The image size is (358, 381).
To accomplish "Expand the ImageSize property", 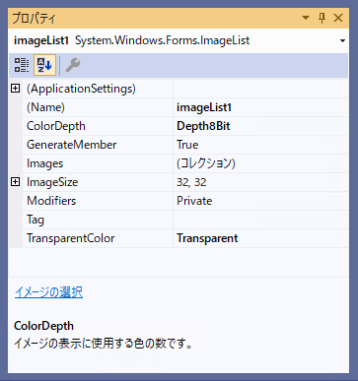I will [16, 182].
